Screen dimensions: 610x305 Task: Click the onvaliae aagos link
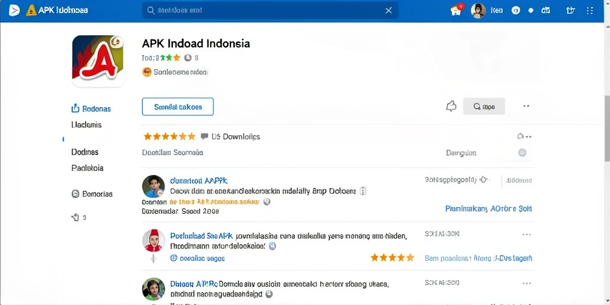tap(198, 258)
